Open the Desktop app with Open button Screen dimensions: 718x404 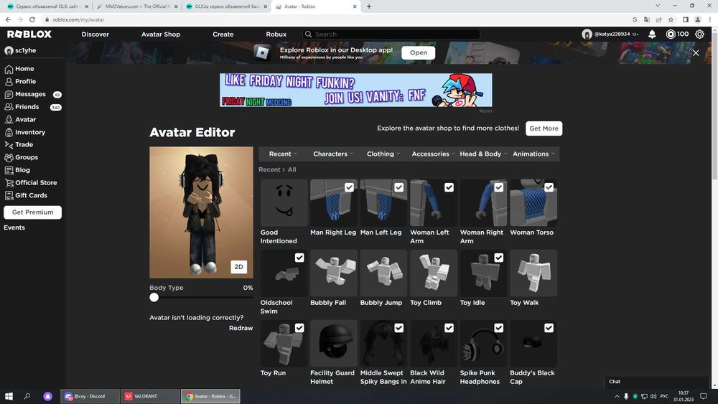pos(418,52)
